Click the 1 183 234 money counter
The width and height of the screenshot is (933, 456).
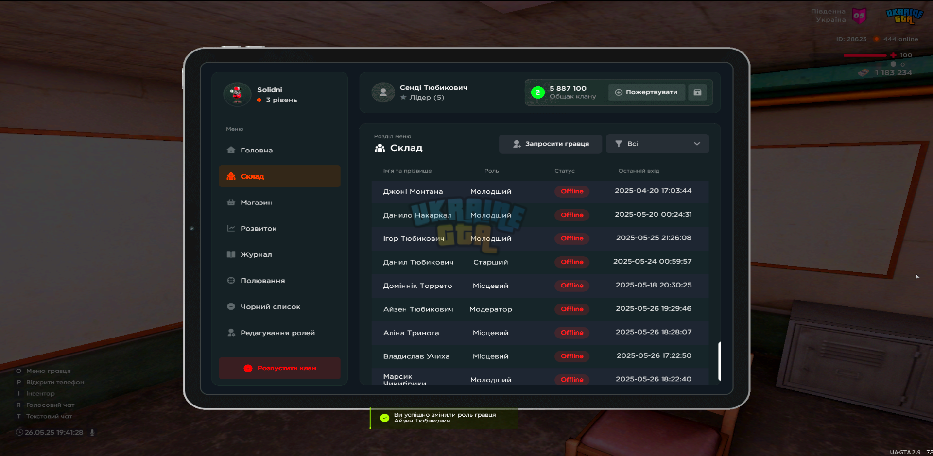893,73
